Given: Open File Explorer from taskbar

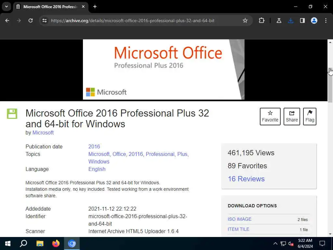Looking at the screenshot, I should (40, 243).
